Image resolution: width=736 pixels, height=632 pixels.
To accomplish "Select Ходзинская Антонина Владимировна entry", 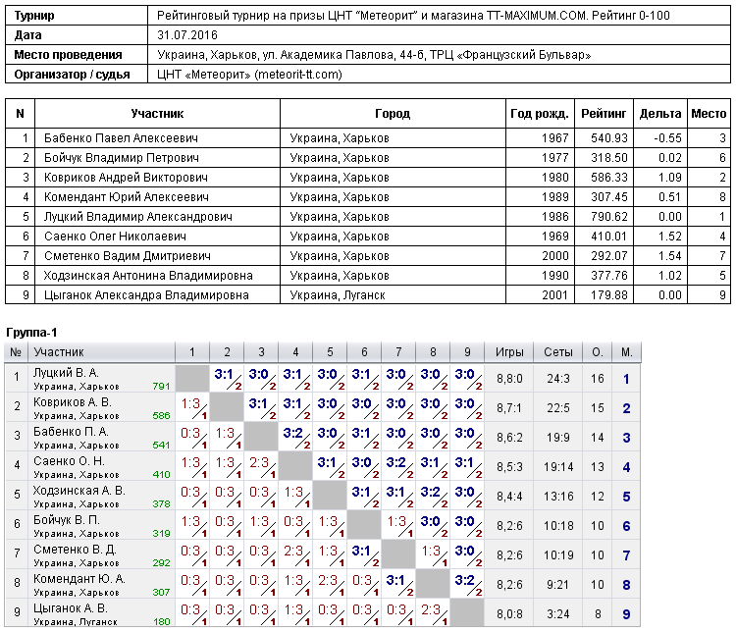I will [x=148, y=276].
